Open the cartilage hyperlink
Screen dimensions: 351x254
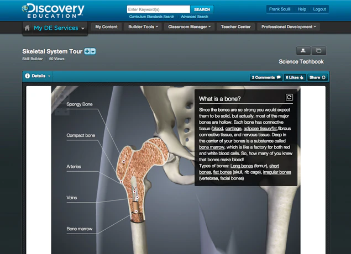[233, 129]
